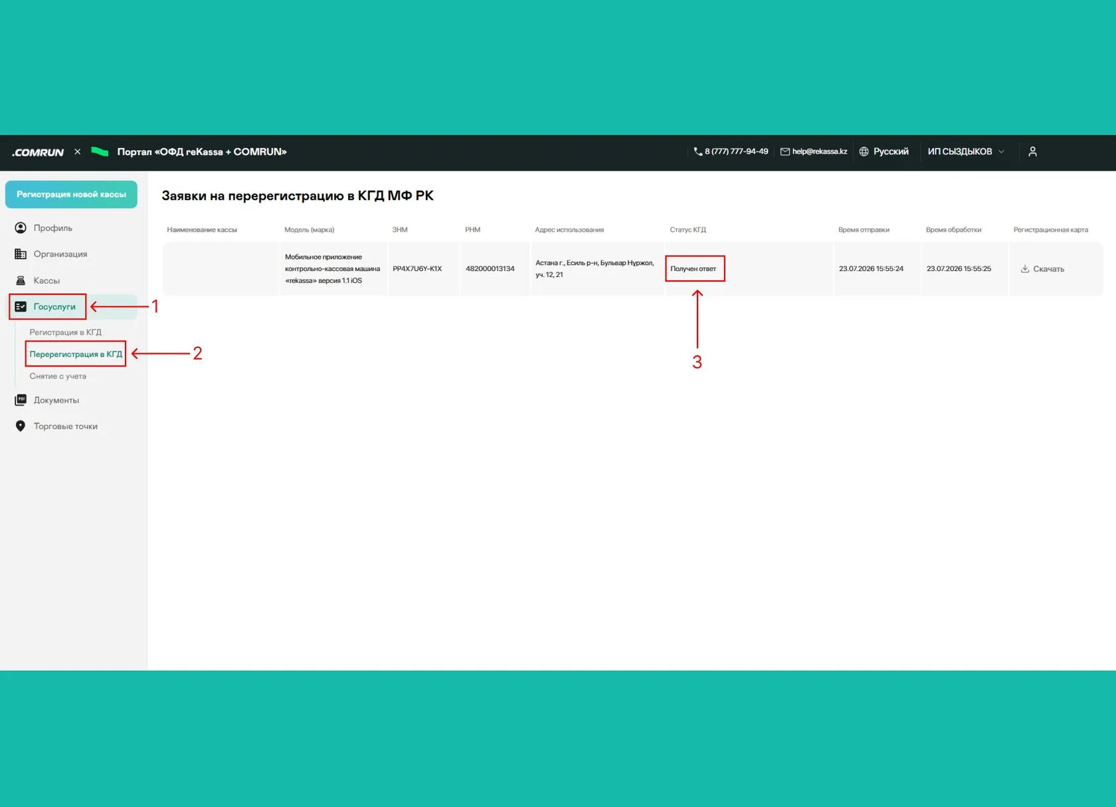
Task: Click the globe language icon
Action: [x=864, y=151]
